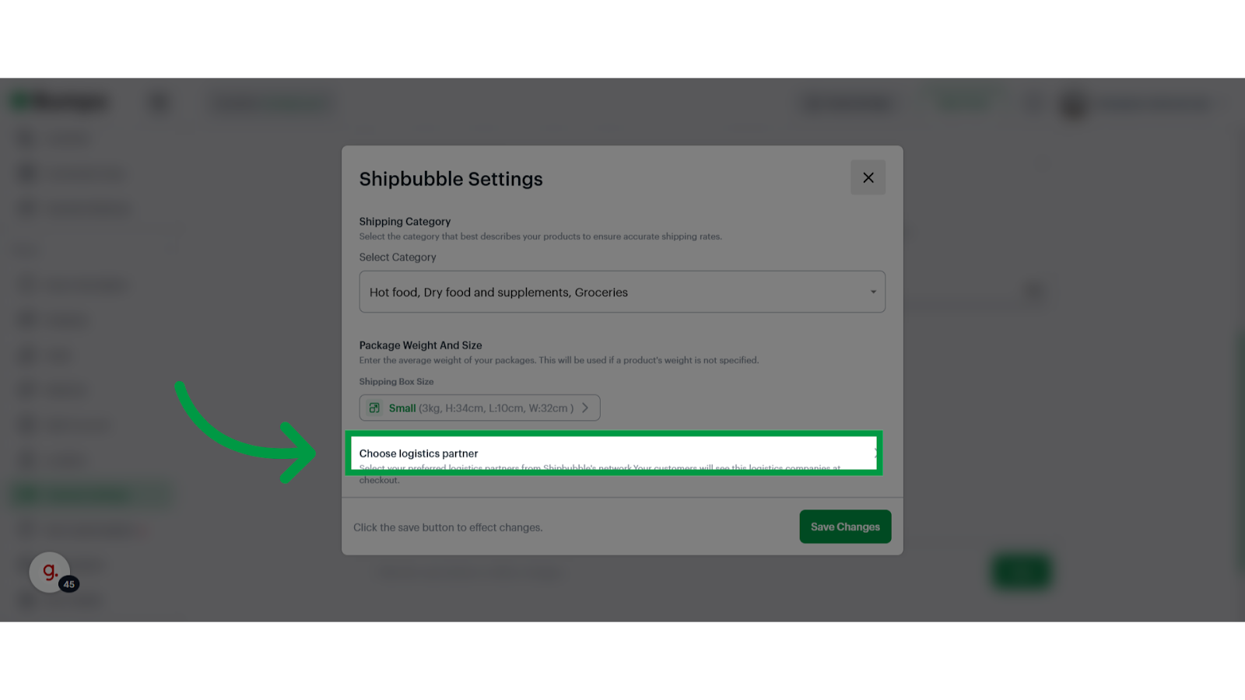Open the Select Category dropdown
Screen dimensions: 1245x700
point(622,292)
